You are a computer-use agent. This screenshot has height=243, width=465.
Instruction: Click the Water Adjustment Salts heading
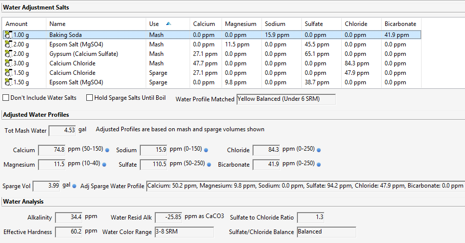[36, 7]
